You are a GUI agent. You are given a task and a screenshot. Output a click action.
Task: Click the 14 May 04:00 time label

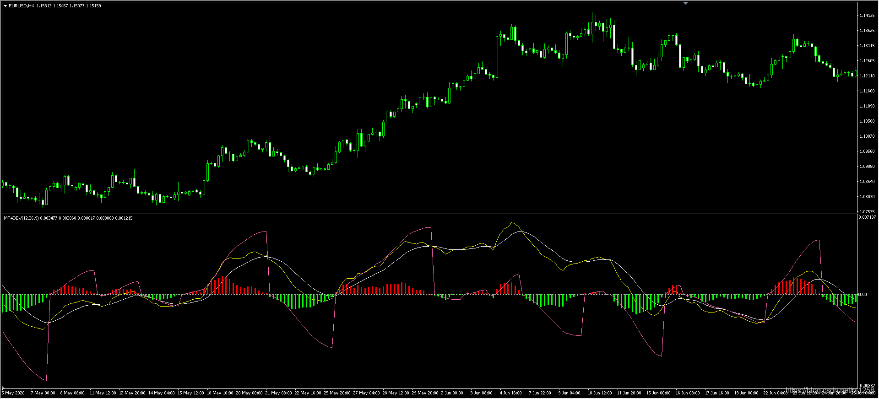161,393
